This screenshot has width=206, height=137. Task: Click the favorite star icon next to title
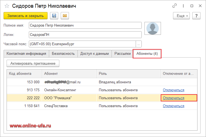7,6
